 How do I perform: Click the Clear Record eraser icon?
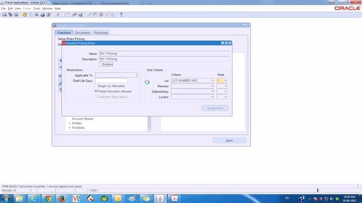(75, 15)
